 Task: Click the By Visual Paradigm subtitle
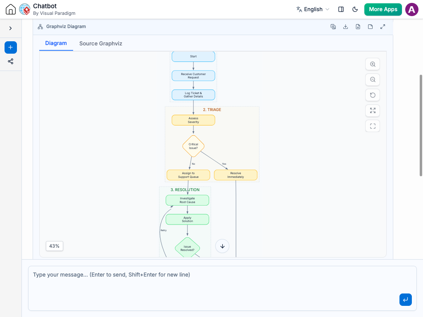(54, 13)
